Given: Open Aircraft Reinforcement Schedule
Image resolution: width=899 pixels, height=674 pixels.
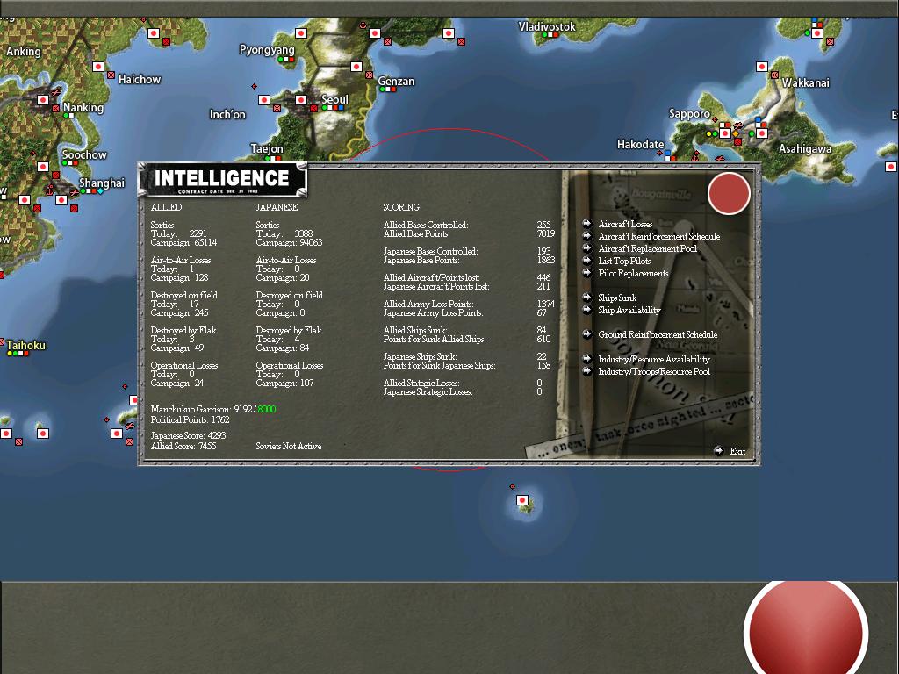Looking at the screenshot, I should [x=658, y=236].
